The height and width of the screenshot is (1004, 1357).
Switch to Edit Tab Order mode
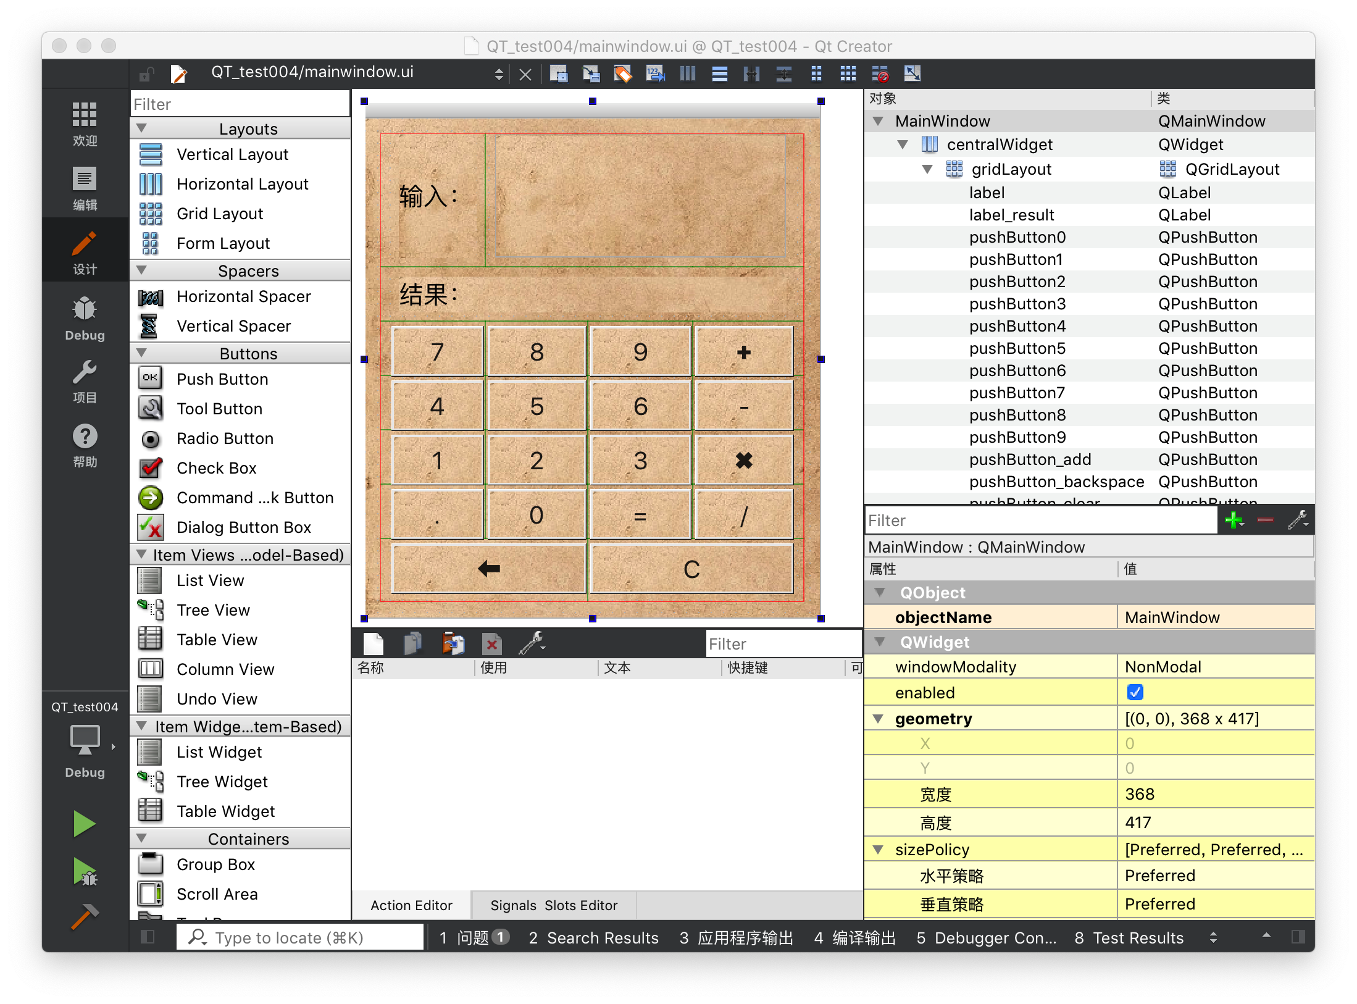tap(655, 74)
